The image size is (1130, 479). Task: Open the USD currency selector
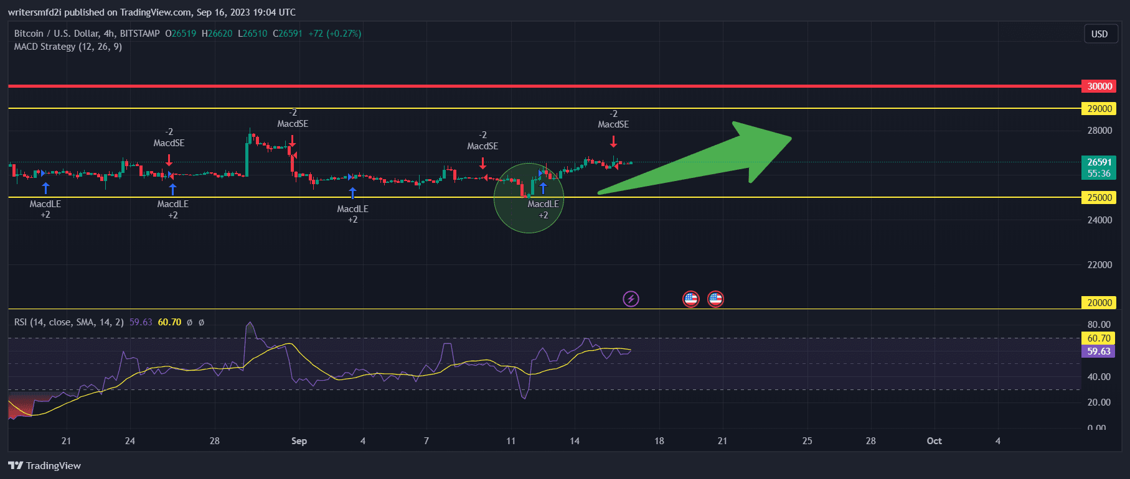(x=1099, y=34)
